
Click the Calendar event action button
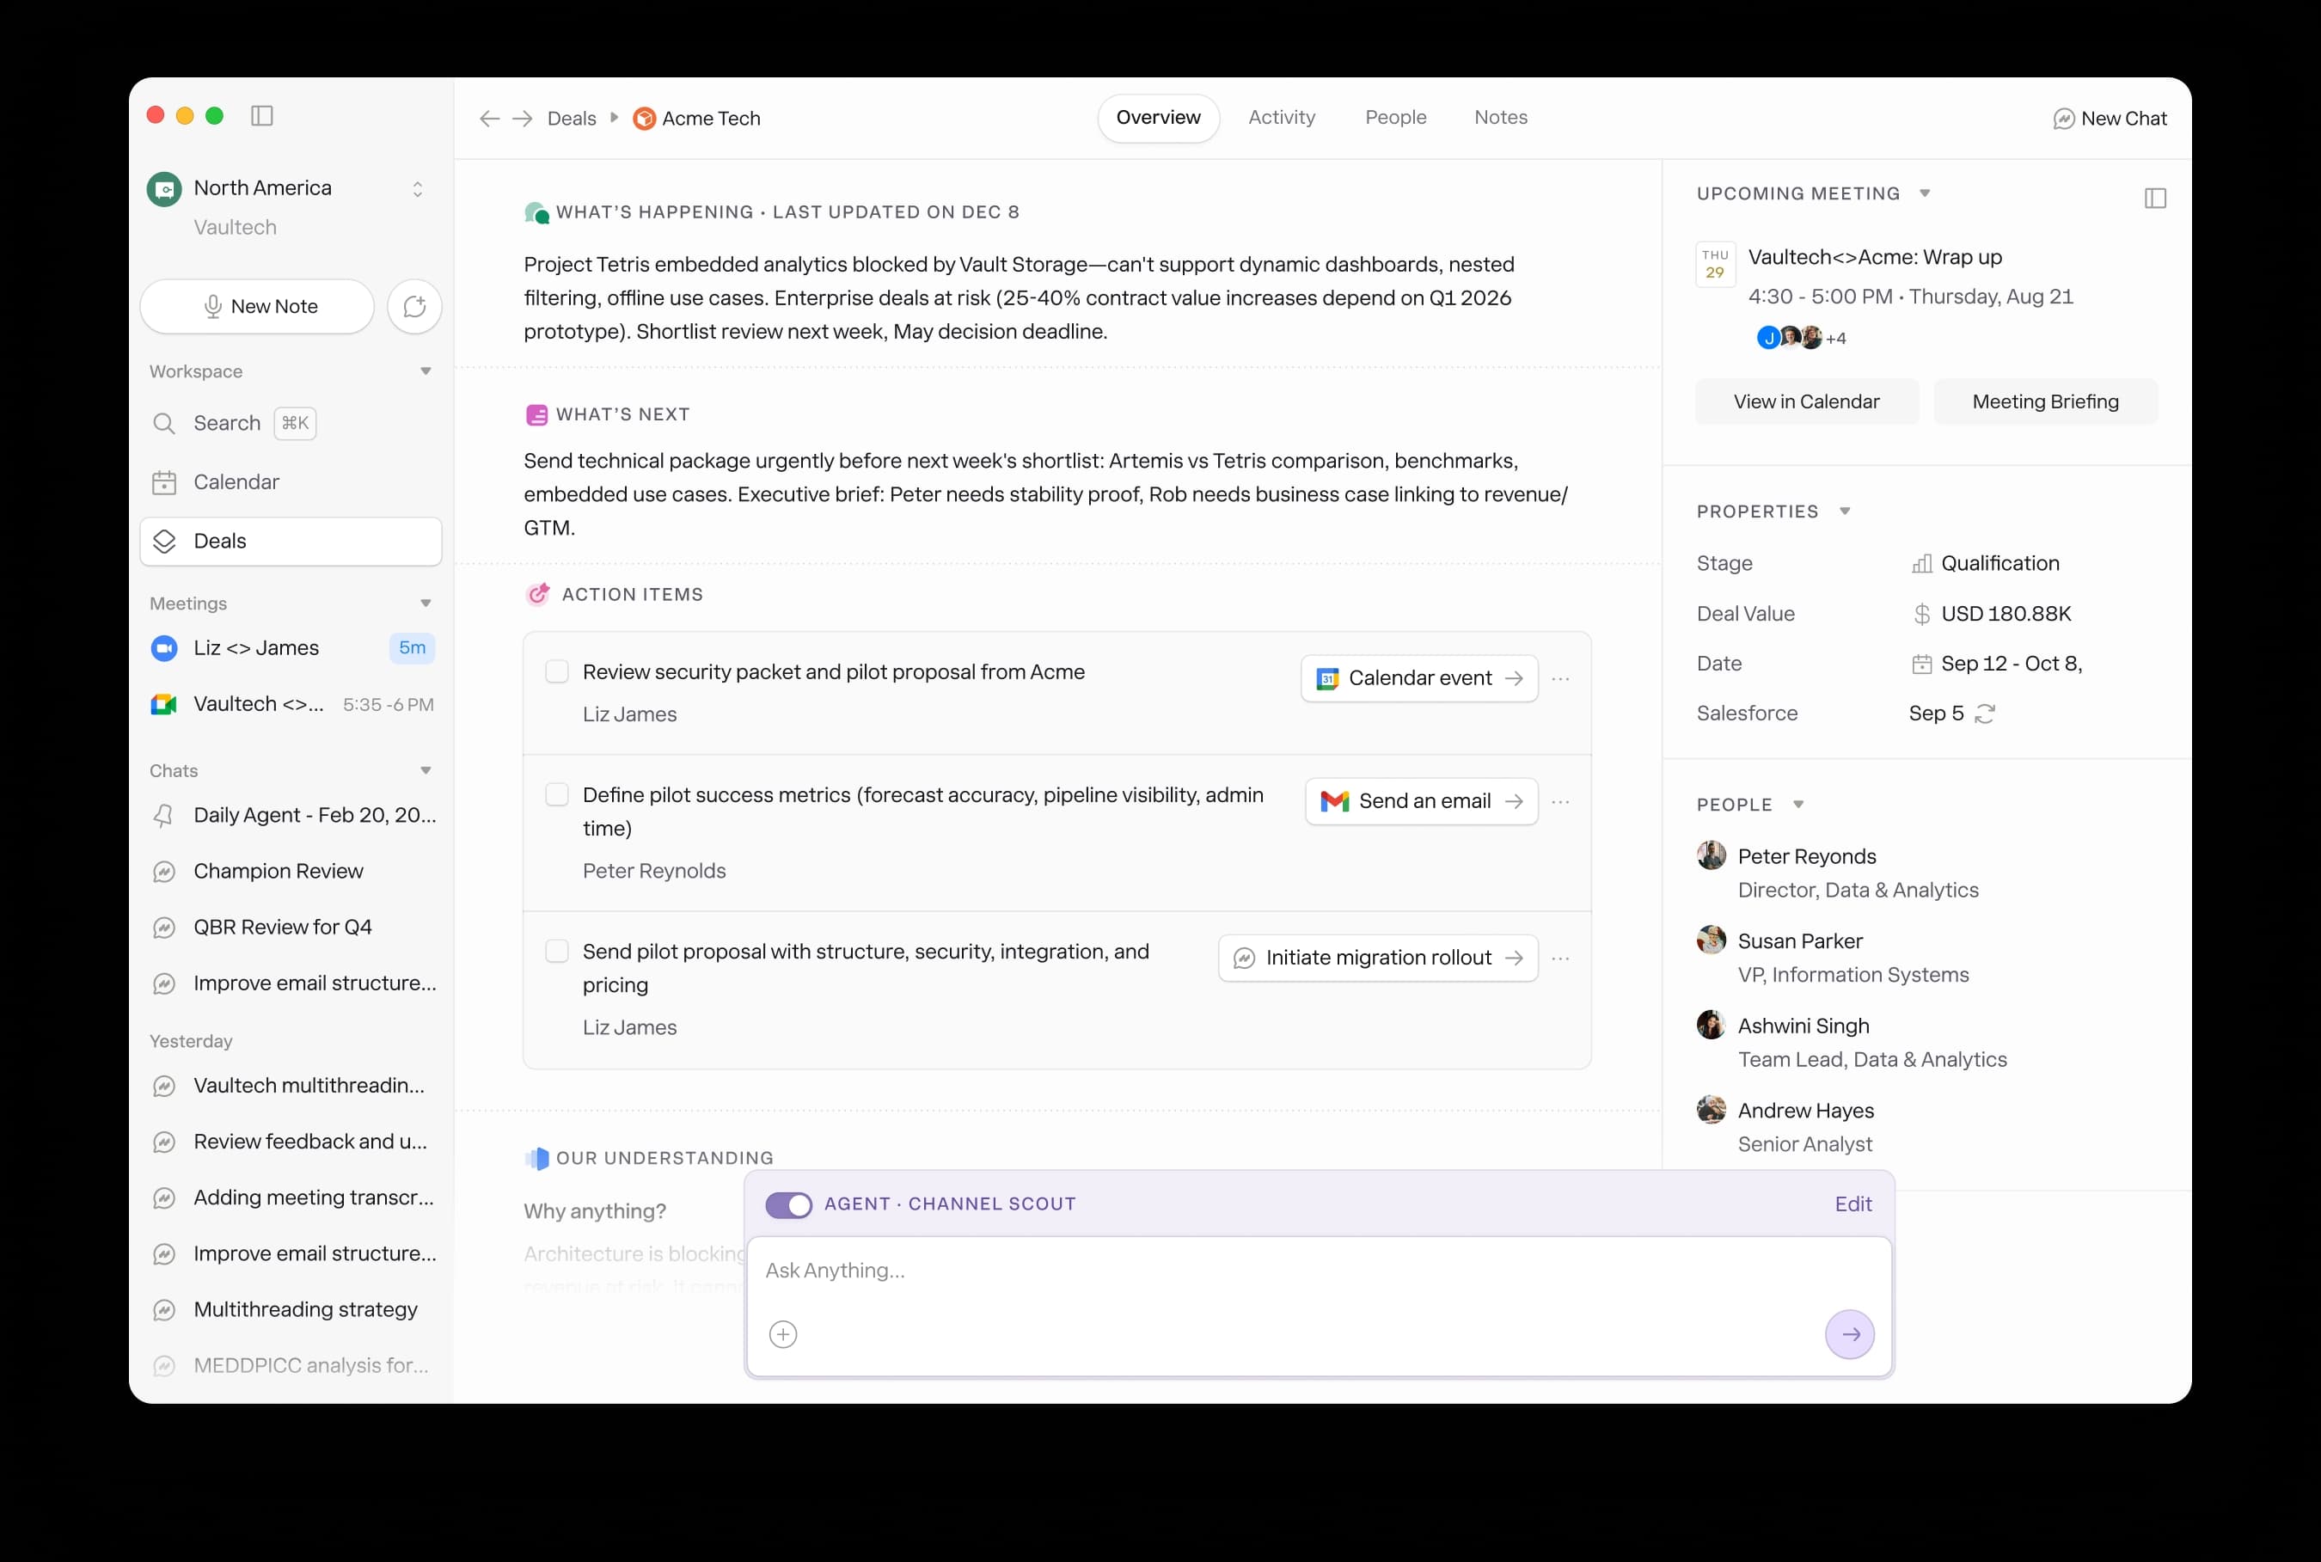(1419, 678)
